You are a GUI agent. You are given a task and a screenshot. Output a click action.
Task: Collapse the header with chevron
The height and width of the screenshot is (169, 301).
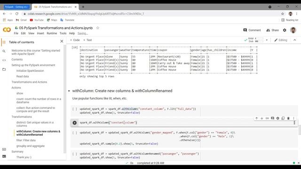(x=295, y=40)
